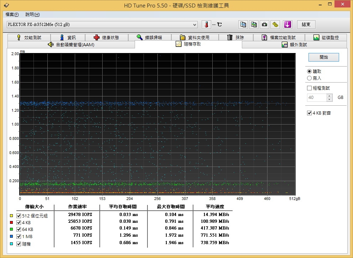Click the yellow 512 bytes legend swatch

(11, 216)
